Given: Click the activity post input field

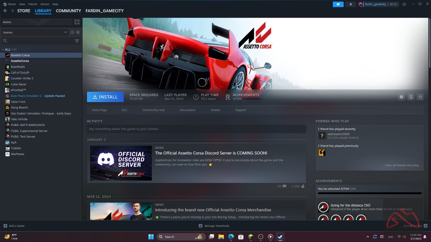Looking at the screenshot, I should 196,129.
